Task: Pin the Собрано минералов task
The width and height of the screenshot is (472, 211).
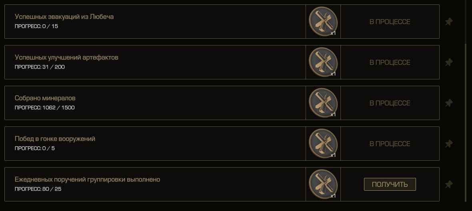Action: (x=448, y=103)
